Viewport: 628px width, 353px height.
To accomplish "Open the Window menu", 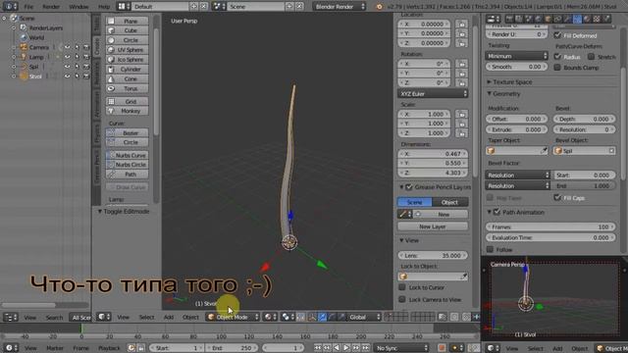I will point(78,7).
